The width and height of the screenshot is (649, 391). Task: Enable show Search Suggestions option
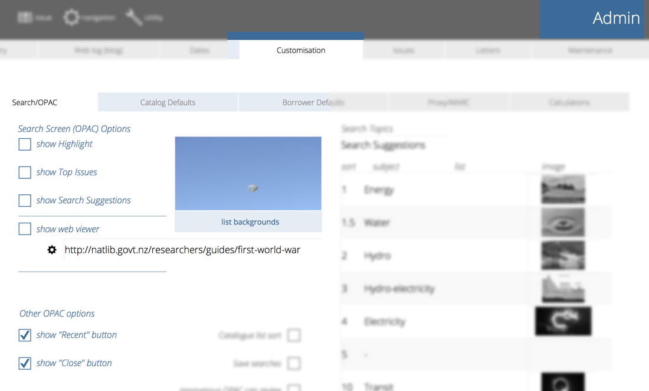point(25,201)
